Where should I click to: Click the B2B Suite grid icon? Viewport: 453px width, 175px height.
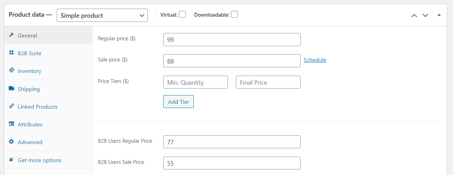[11, 53]
